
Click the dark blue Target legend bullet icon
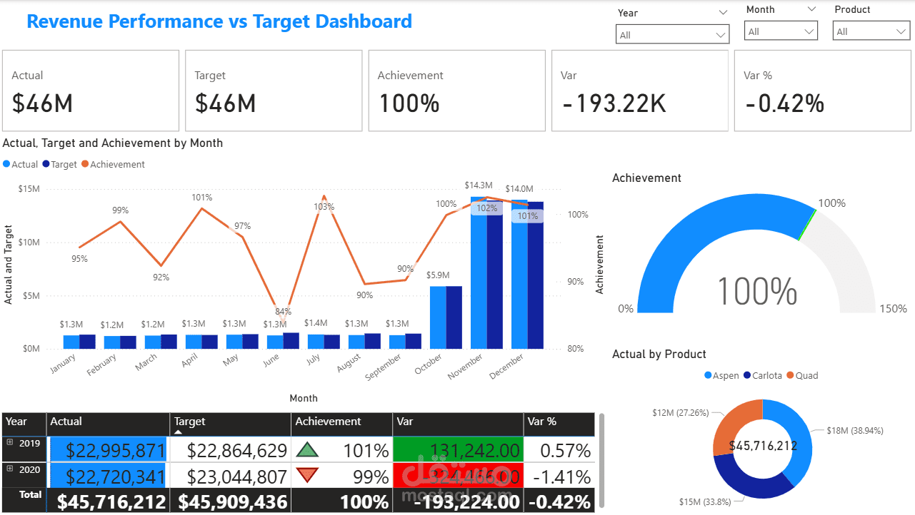pos(46,164)
